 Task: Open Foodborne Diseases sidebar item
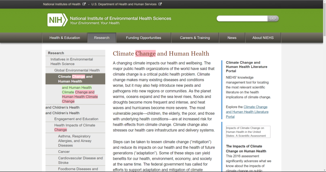75,169
